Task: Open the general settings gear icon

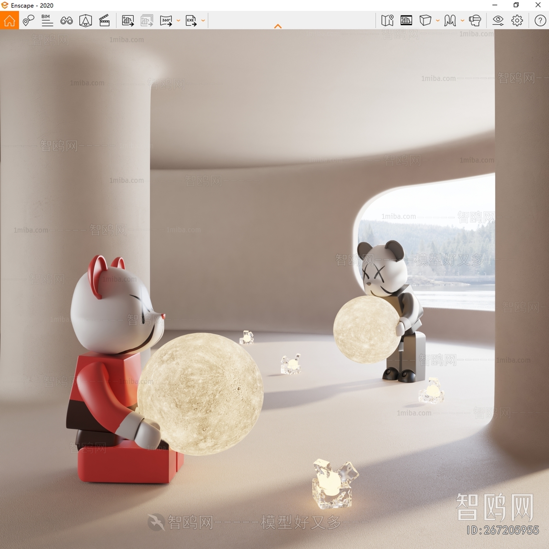Action: [x=517, y=21]
